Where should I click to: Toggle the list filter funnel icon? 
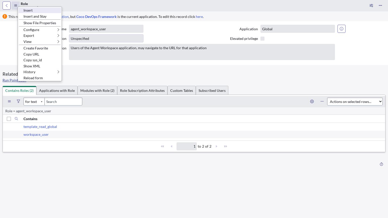(x=18, y=101)
